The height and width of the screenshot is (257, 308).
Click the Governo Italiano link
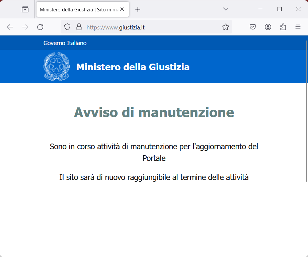(65, 43)
